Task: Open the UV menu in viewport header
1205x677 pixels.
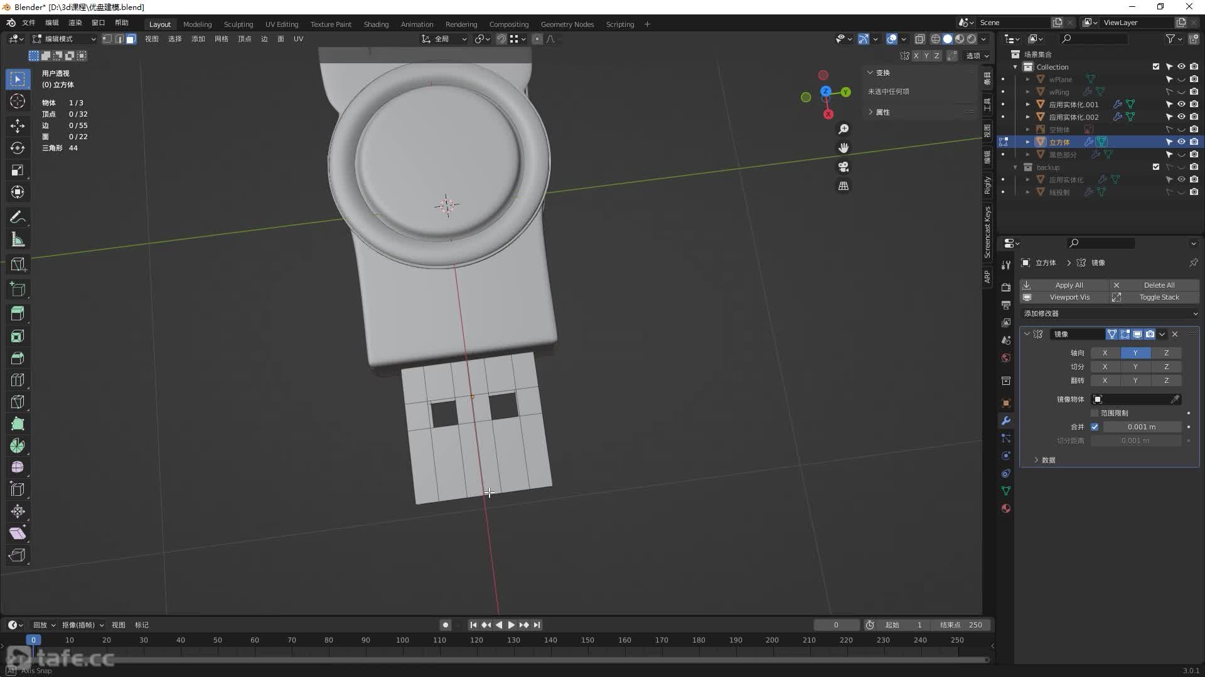Action: click(x=298, y=39)
